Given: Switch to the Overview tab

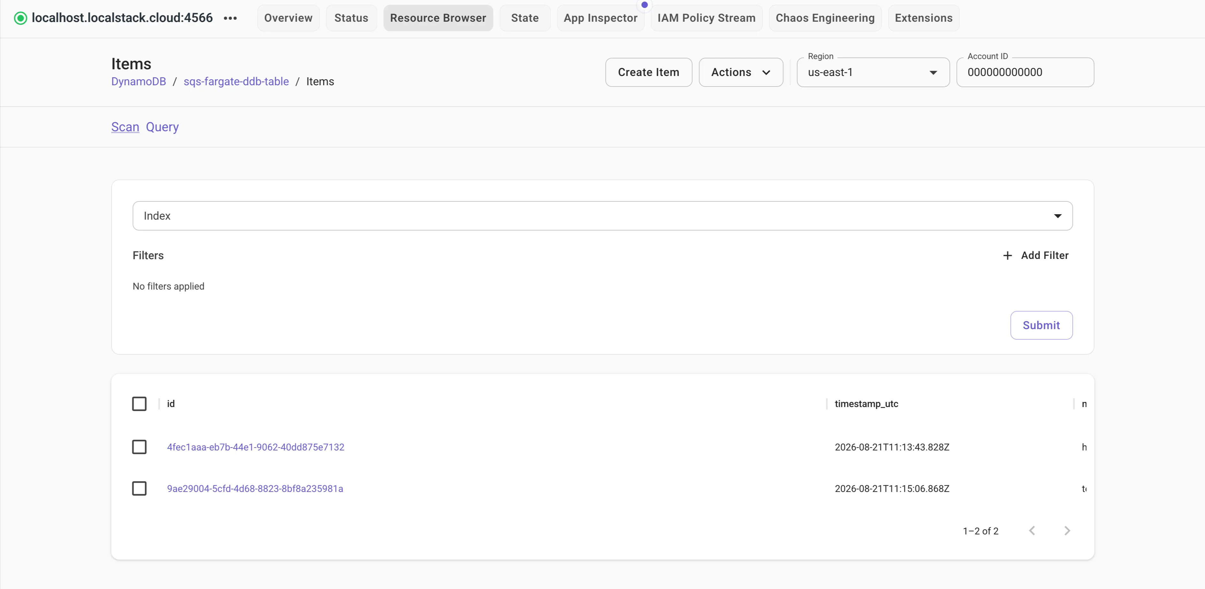Looking at the screenshot, I should pyautogui.click(x=288, y=18).
